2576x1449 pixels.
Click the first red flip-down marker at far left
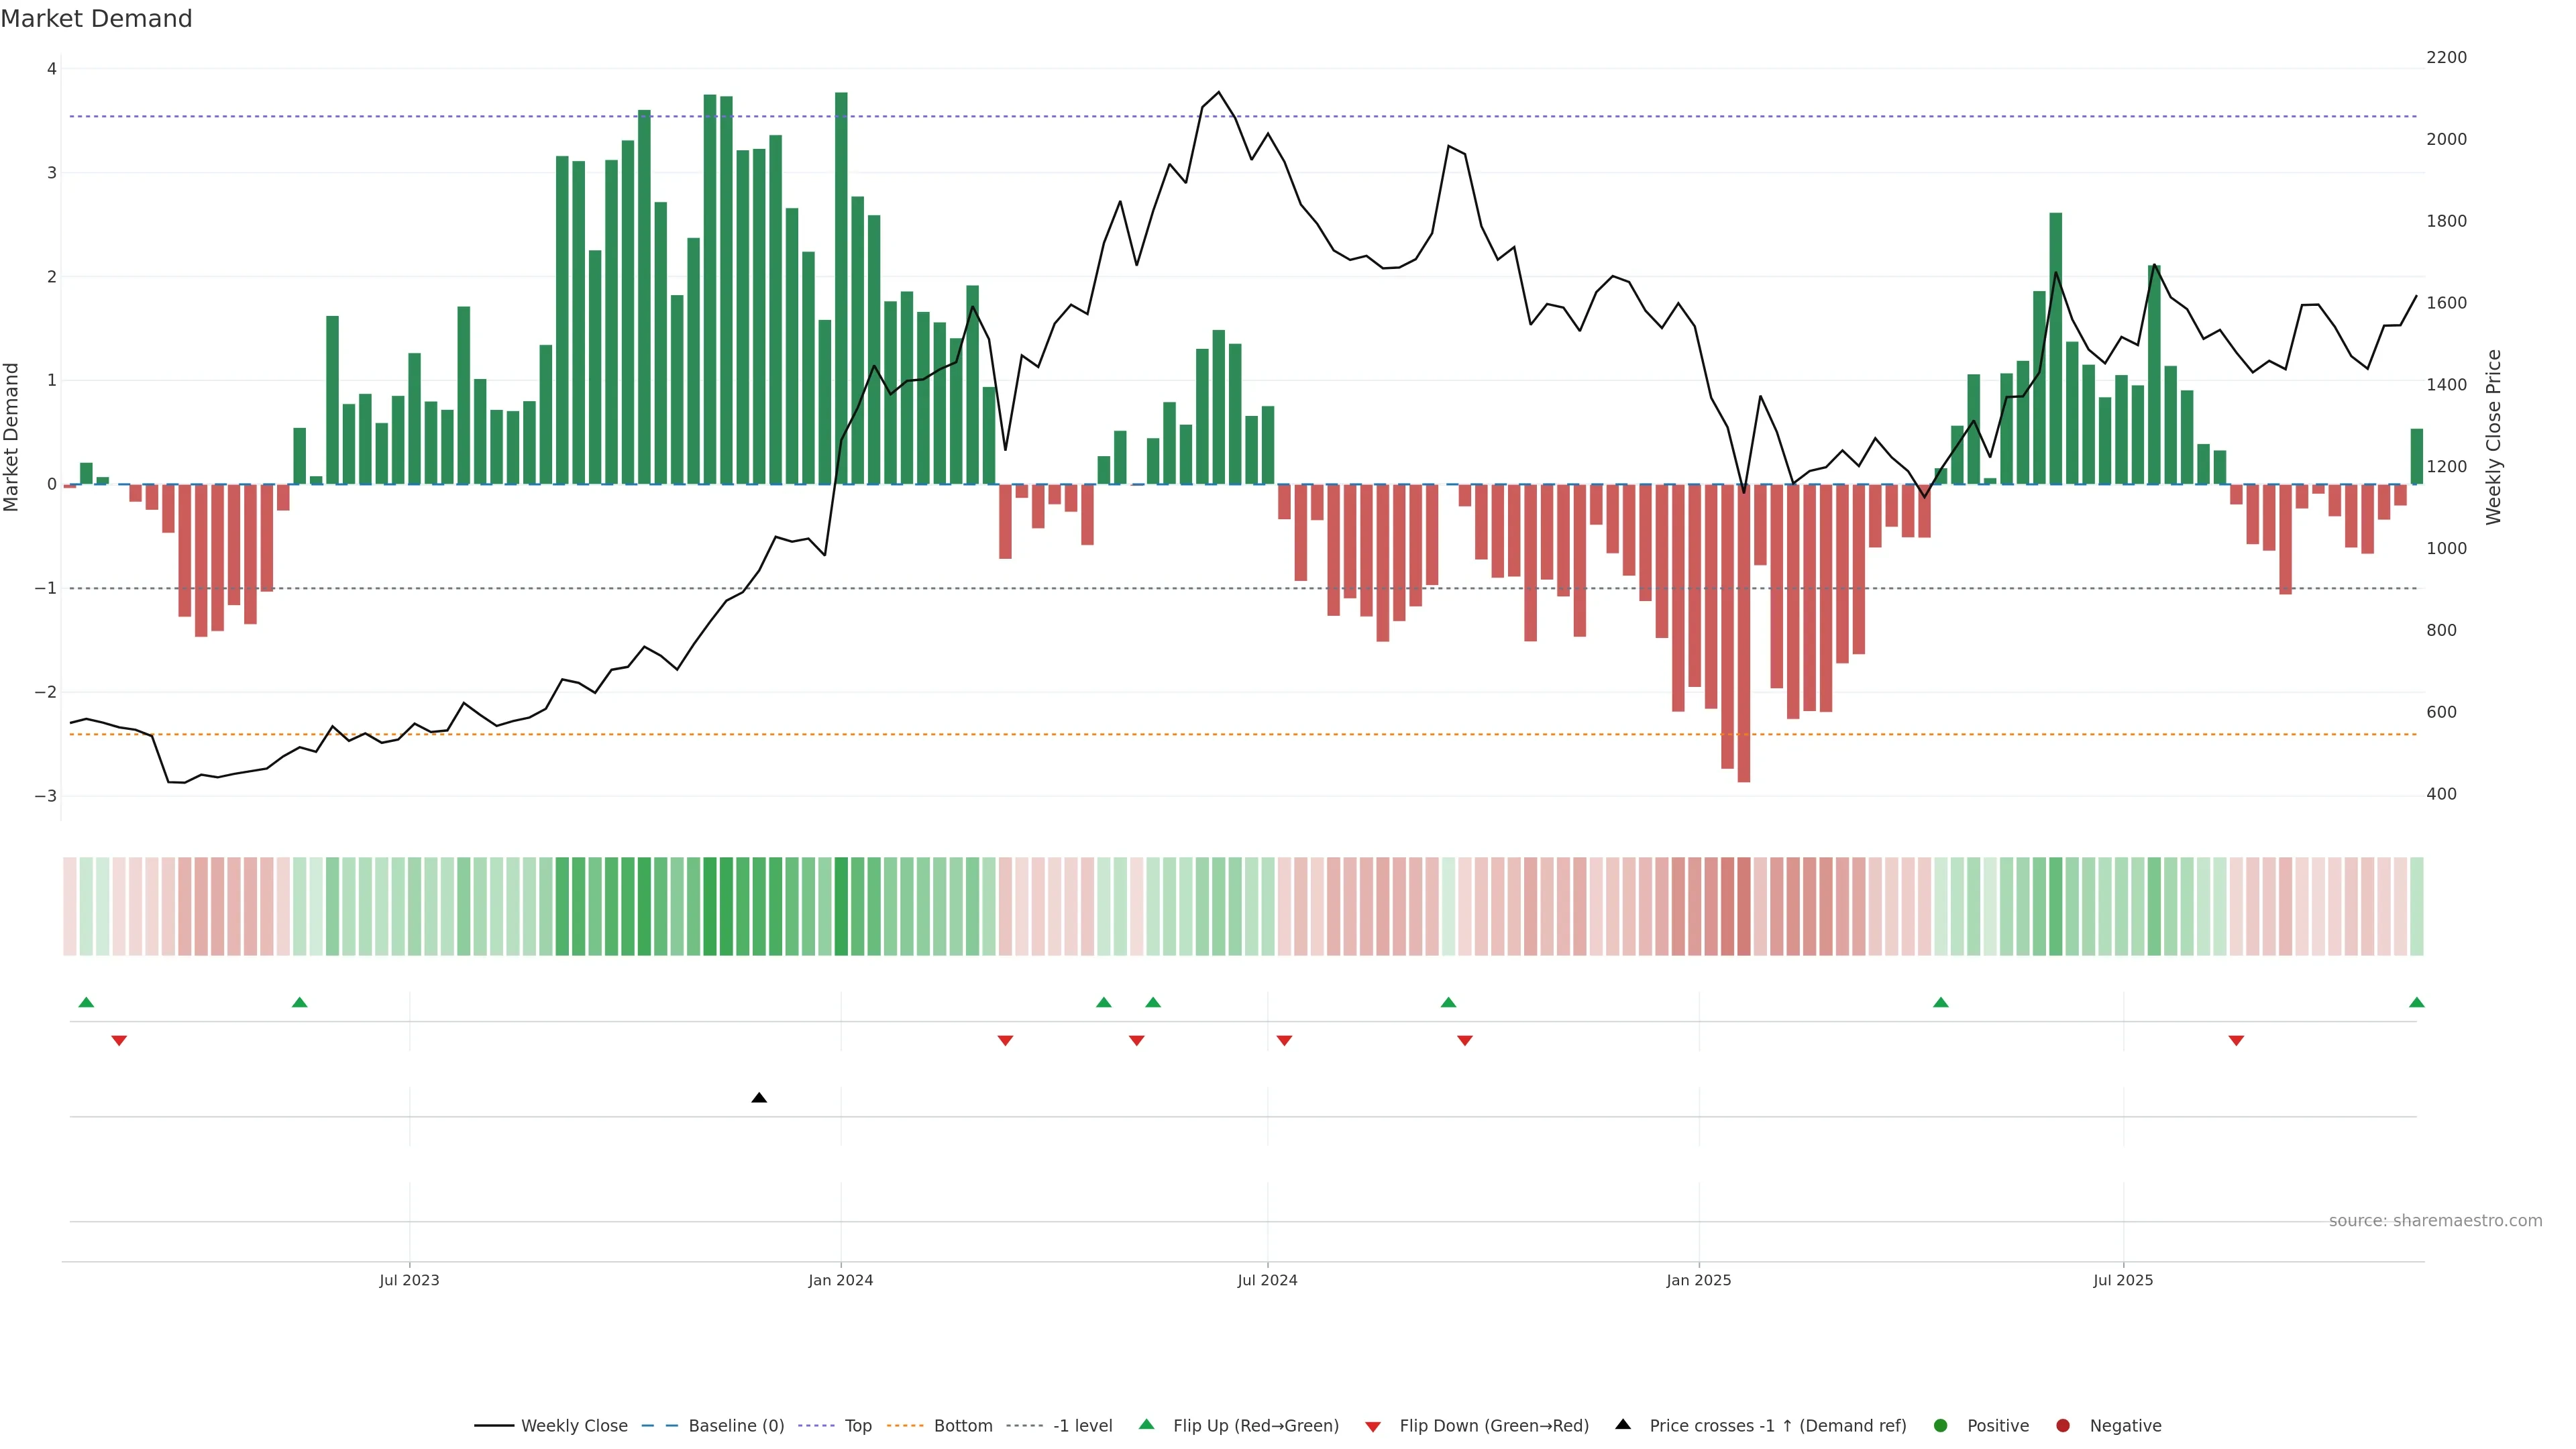tap(119, 1041)
